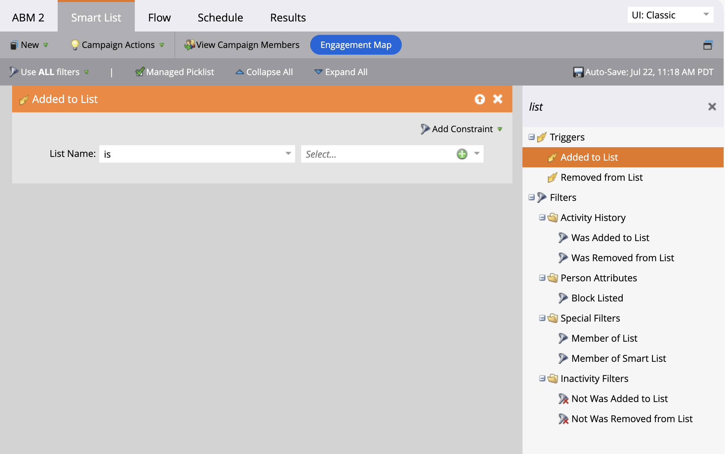
Task: Click the View Campaign Members people icon
Action: [x=189, y=45]
